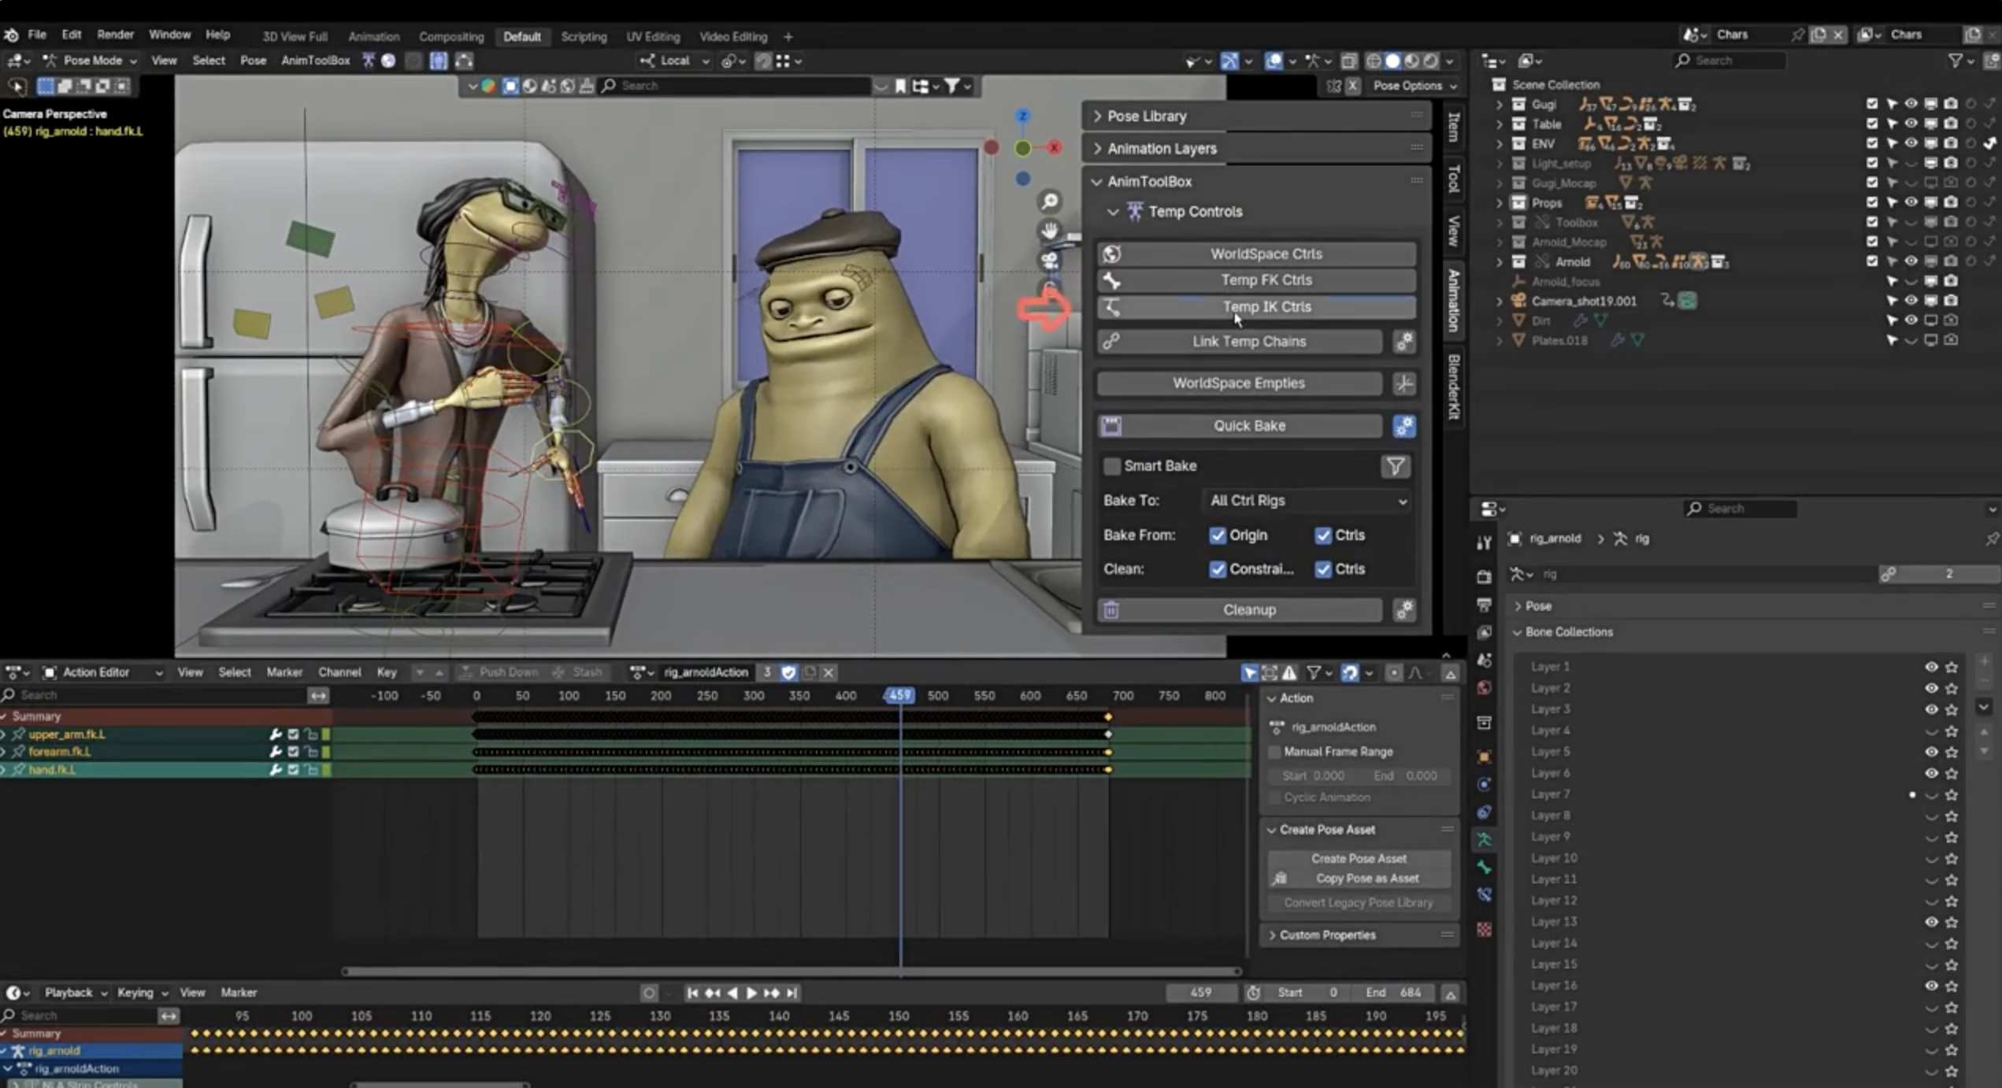The image size is (2002, 1088).
Task: Click the pan hand gizmo icon
Action: [1050, 231]
